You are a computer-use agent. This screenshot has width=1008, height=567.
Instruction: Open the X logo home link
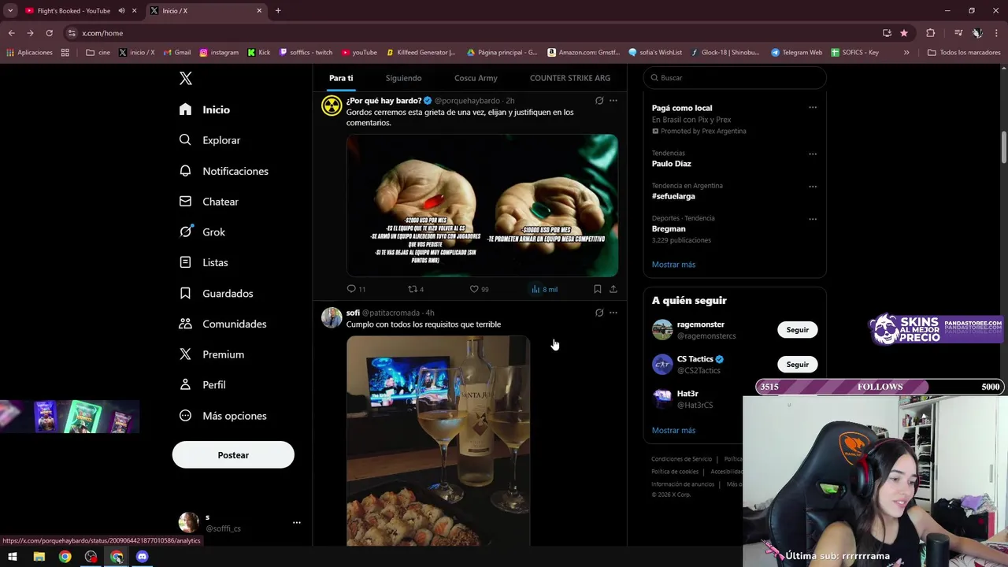pyautogui.click(x=186, y=78)
